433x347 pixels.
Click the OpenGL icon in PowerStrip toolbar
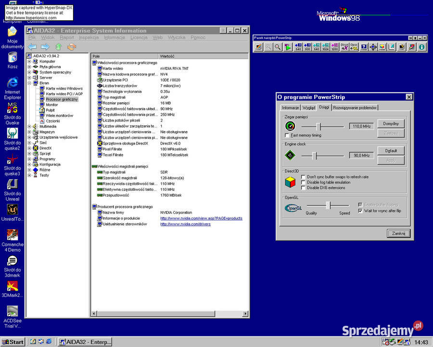pos(354,47)
